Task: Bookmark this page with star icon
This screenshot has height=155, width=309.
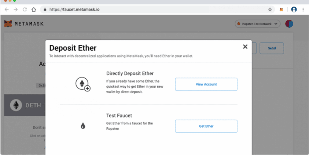Action: click(x=270, y=9)
